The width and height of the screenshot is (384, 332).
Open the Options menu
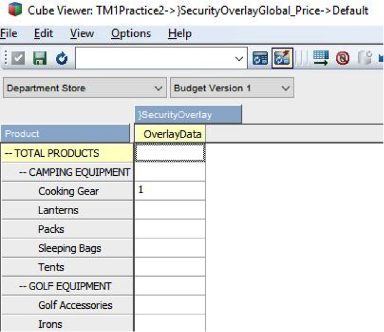(x=131, y=33)
